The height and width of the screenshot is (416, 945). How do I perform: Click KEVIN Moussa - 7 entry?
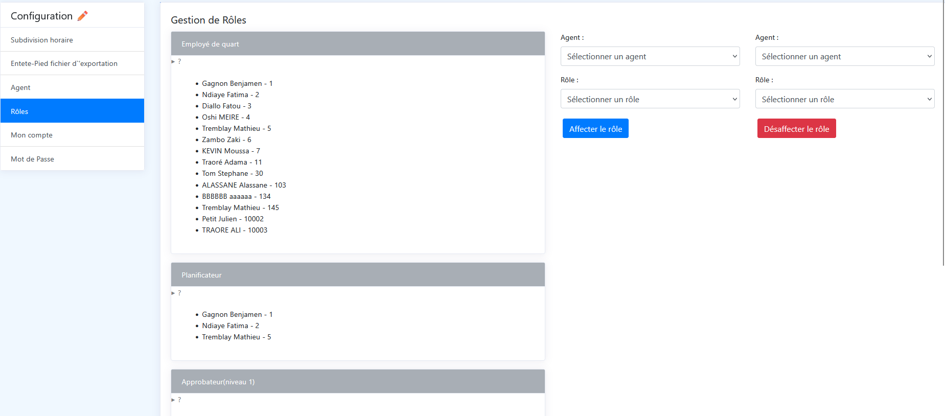coord(231,151)
